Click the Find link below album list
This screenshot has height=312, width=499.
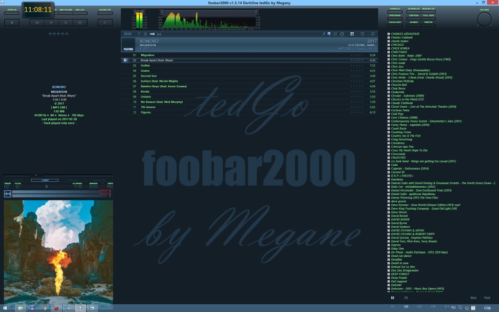point(487,298)
